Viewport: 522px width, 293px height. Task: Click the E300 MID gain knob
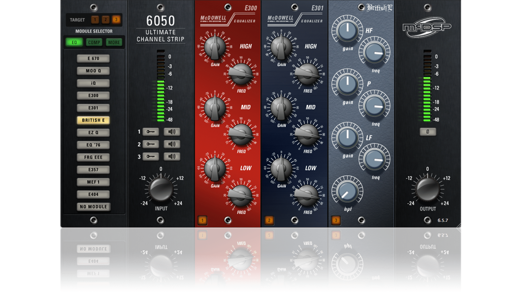(215, 108)
